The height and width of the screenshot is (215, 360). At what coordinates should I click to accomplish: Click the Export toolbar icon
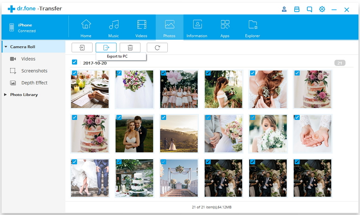pyautogui.click(x=106, y=48)
